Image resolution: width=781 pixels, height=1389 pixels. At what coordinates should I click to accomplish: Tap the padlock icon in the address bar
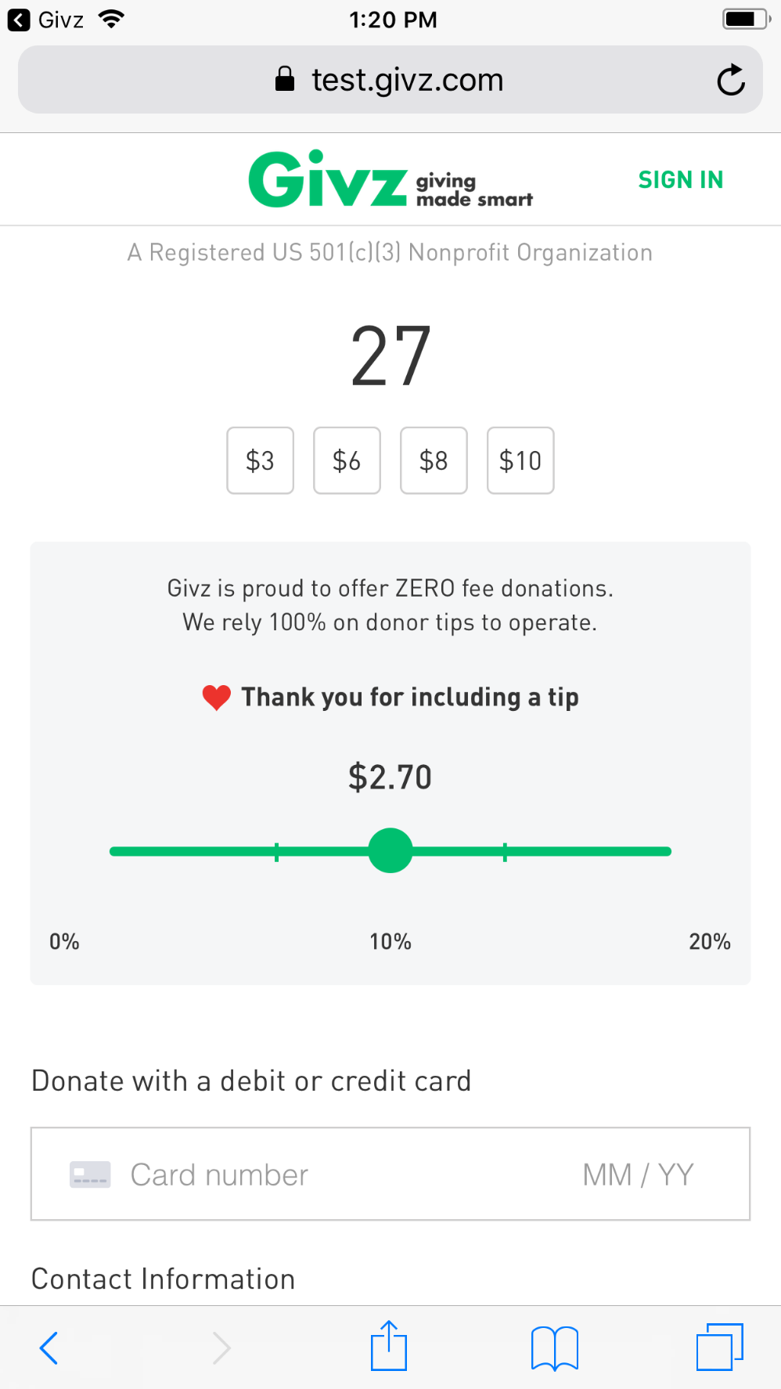[285, 79]
